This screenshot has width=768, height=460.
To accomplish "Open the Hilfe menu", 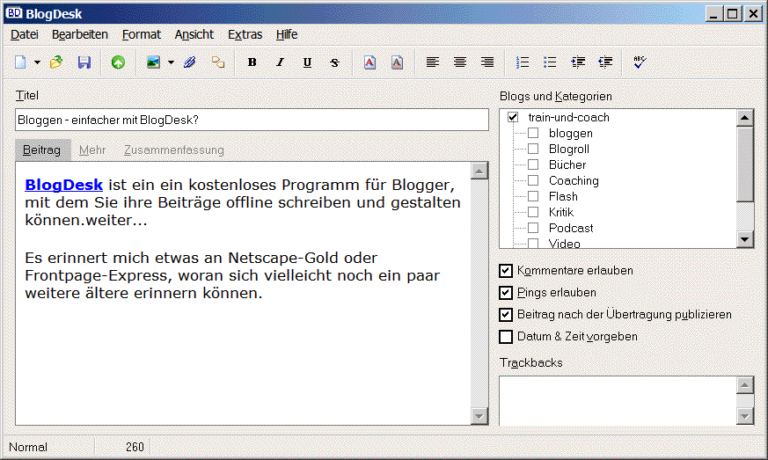I will click(287, 35).
